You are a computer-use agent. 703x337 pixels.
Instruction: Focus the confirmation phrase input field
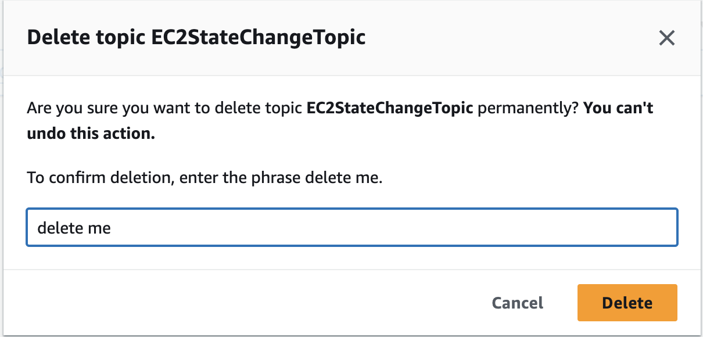point(351,228)
